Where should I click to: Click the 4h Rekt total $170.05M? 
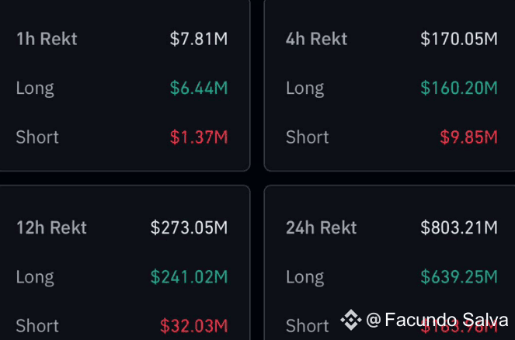[459, 39]
